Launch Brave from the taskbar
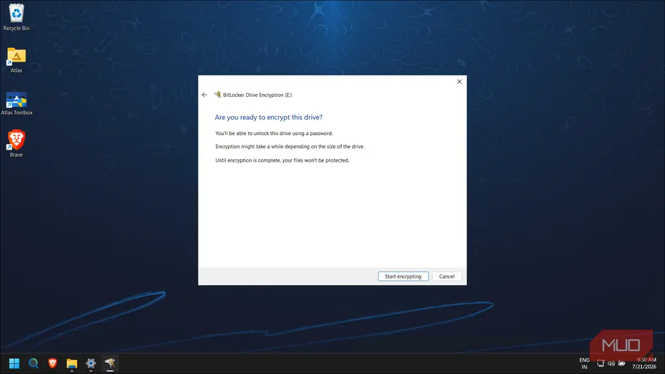 click(x=53, y=364)
